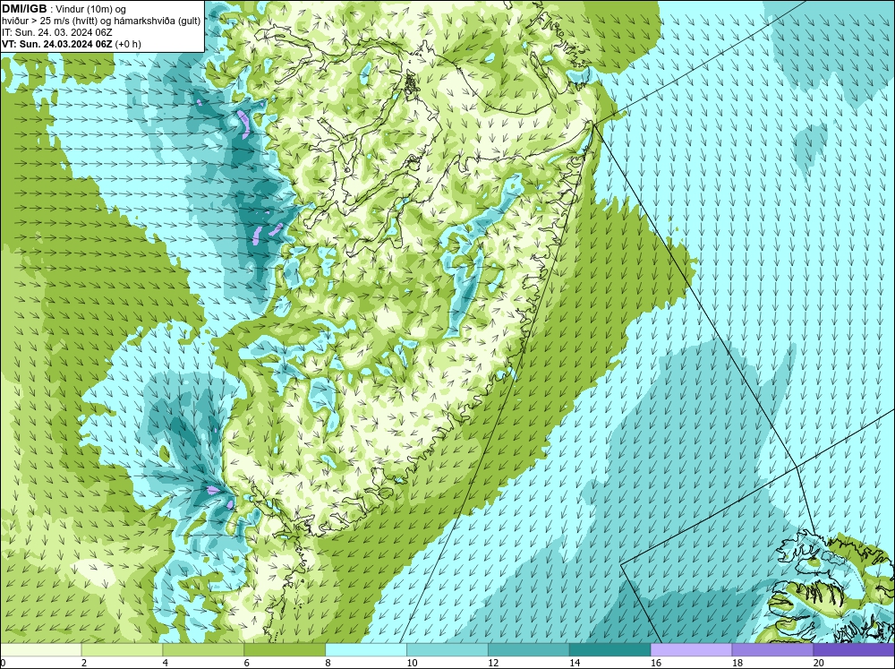Click the legend value 10 label

point(412,663)
